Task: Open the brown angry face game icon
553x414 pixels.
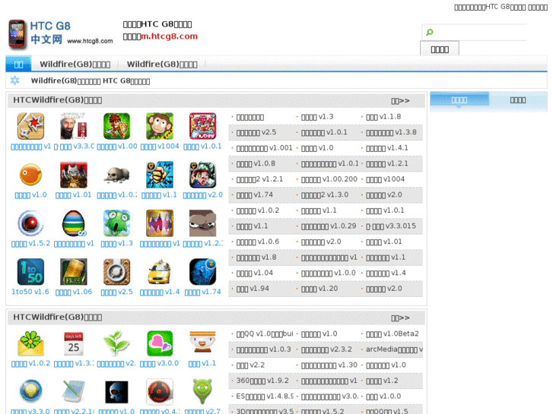Action: (203, 223)
